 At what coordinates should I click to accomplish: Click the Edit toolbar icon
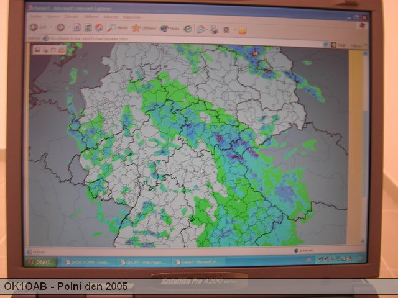click(226, 30)
